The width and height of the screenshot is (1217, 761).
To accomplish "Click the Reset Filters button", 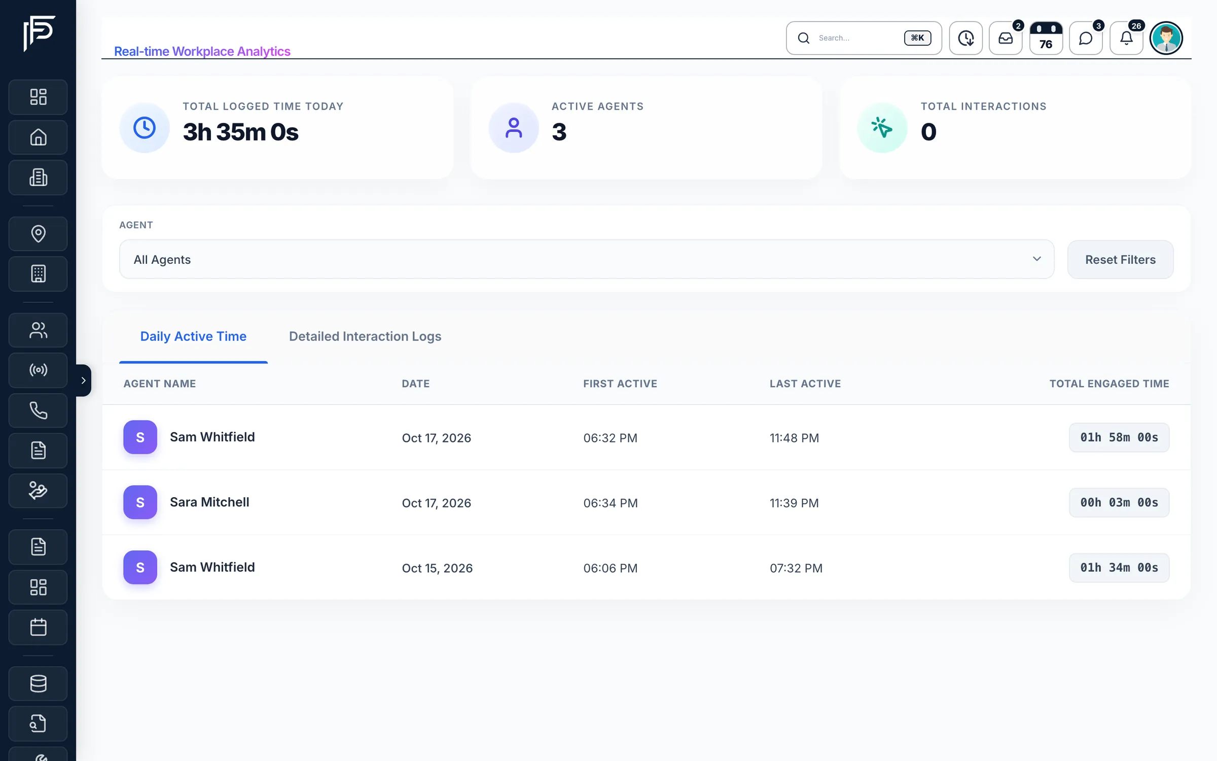I will point(1120,259).
